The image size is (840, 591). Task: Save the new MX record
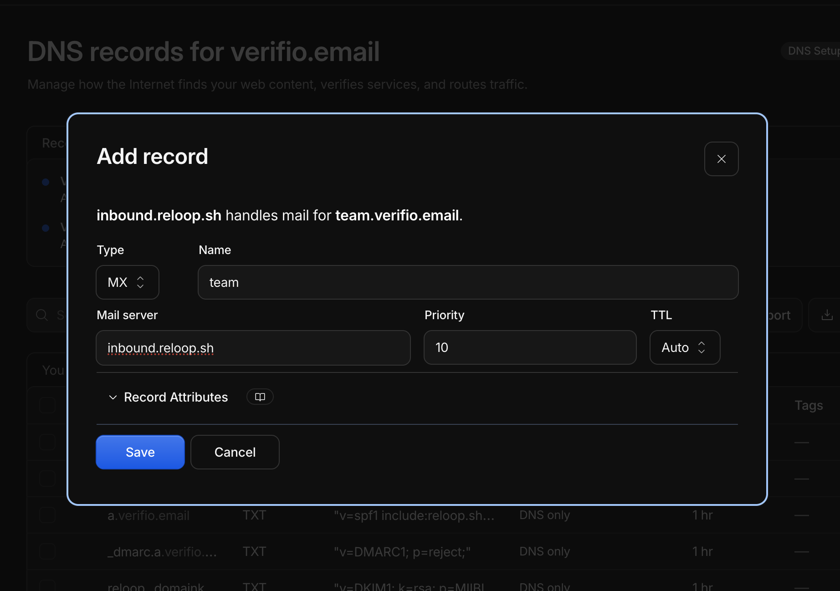[x=140, y=452]
